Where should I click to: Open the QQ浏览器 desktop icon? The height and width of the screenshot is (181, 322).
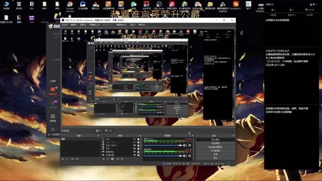[x=83, y=5]
